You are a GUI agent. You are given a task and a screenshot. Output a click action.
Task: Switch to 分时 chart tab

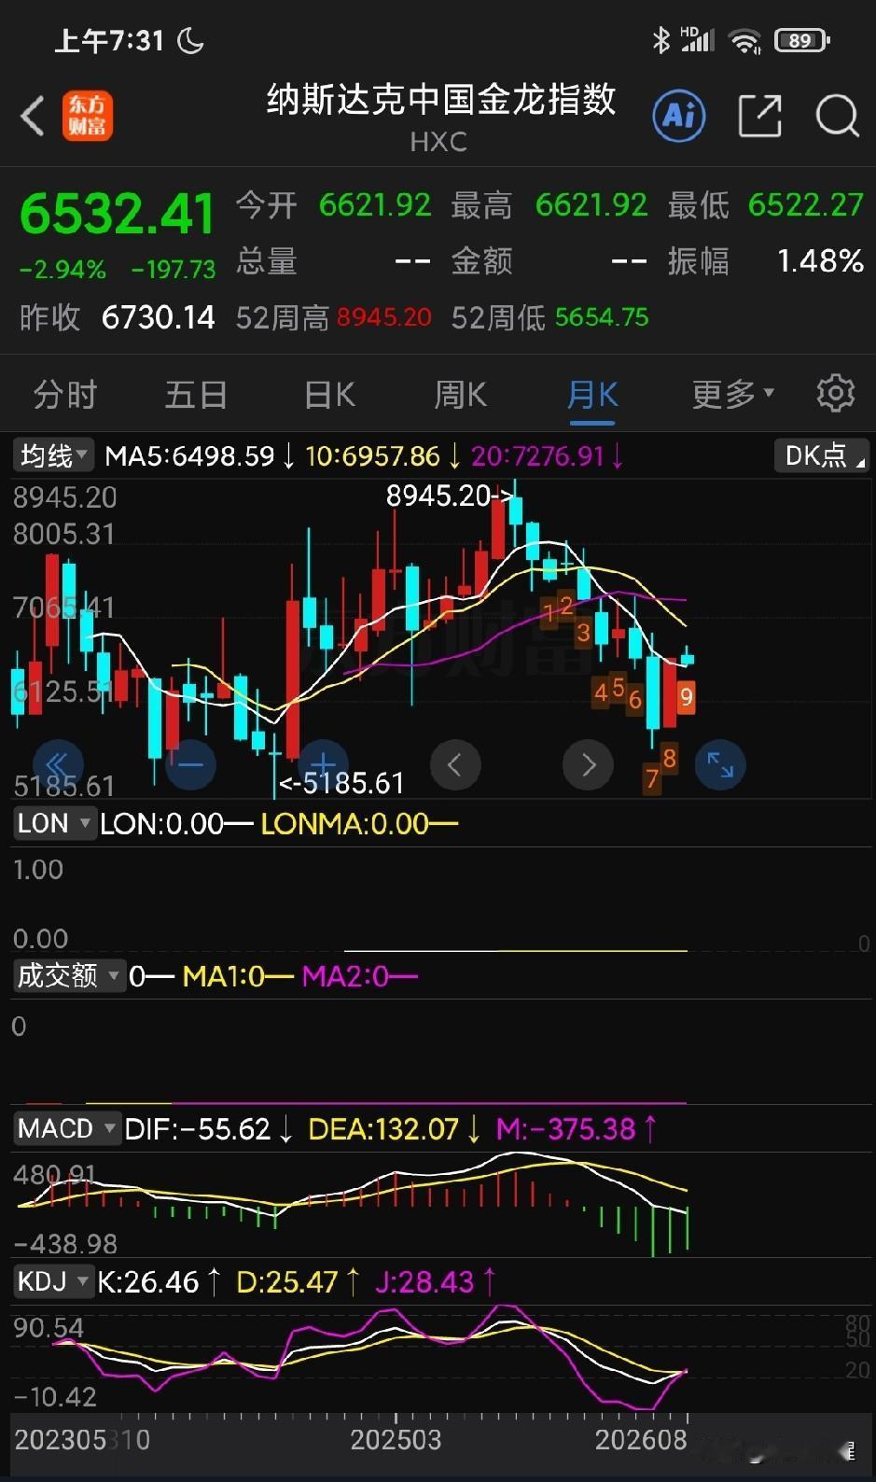[x=65, y=395]
